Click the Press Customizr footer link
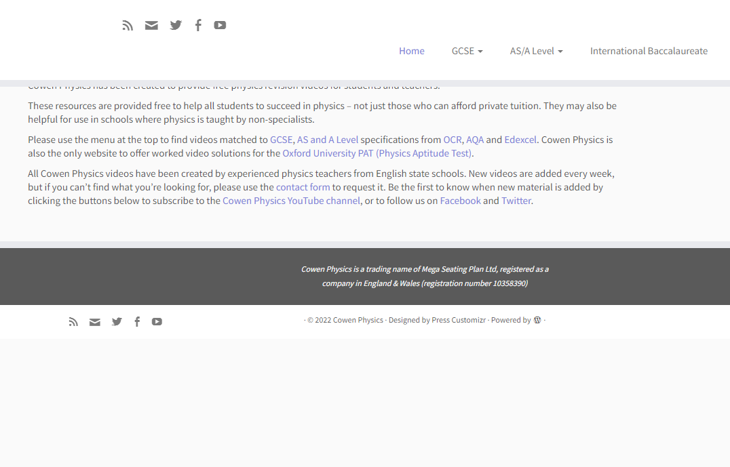 tap(459, 320)
